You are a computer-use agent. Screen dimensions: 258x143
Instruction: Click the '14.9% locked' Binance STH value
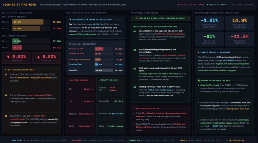tap(113, 89)
